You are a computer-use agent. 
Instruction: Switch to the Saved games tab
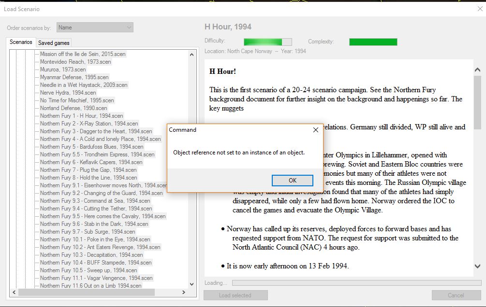click(x=54, y=43)
